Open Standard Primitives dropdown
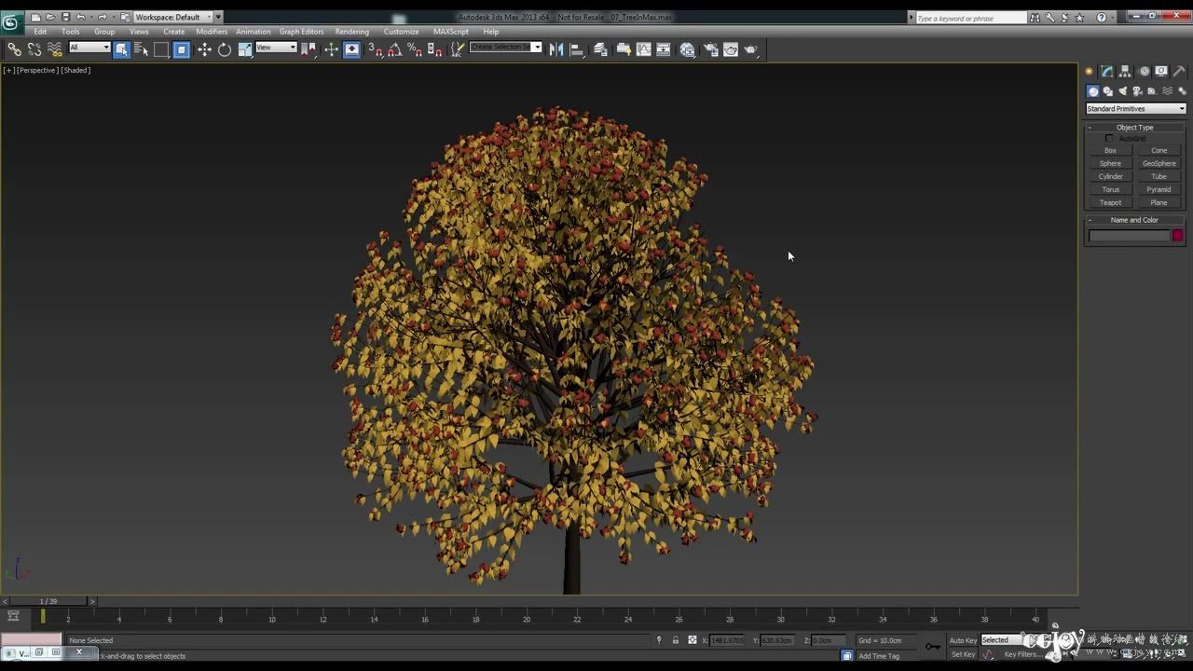 tap(1135, 109)
